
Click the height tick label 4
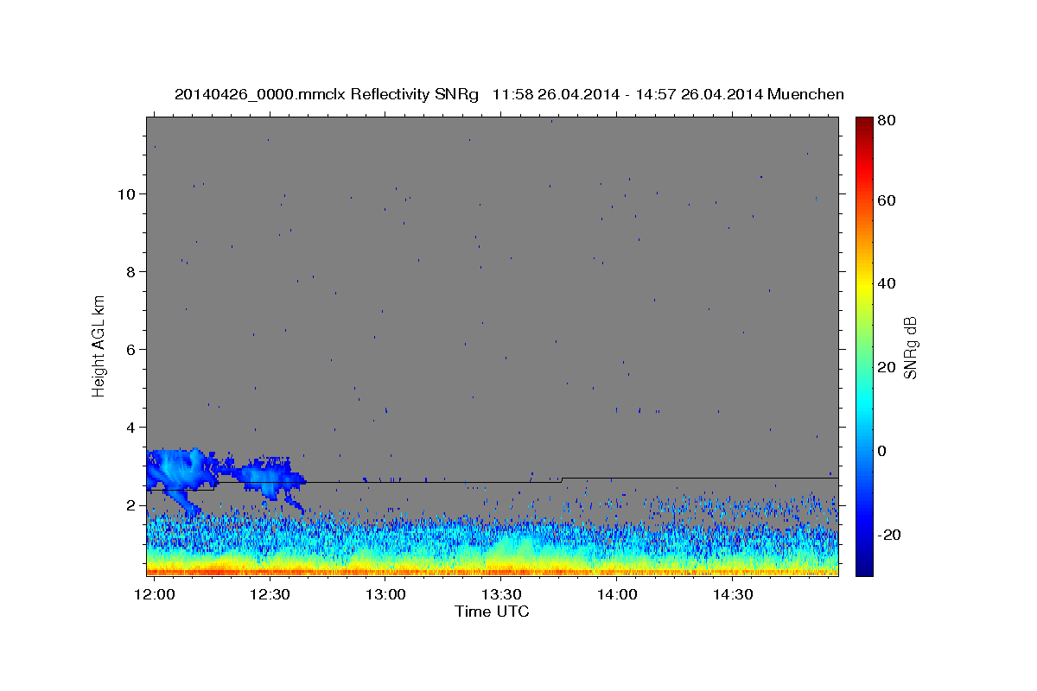(131, 428)
